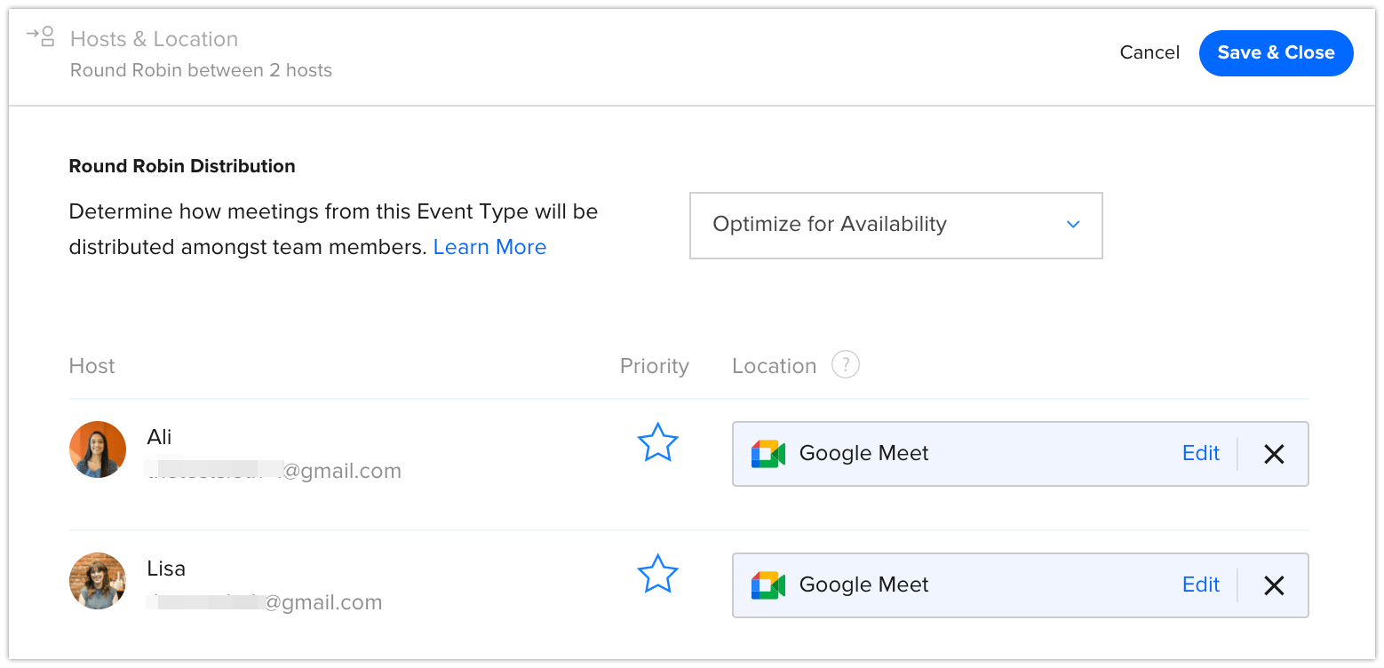Expand the Hosts & Location header

154,39
